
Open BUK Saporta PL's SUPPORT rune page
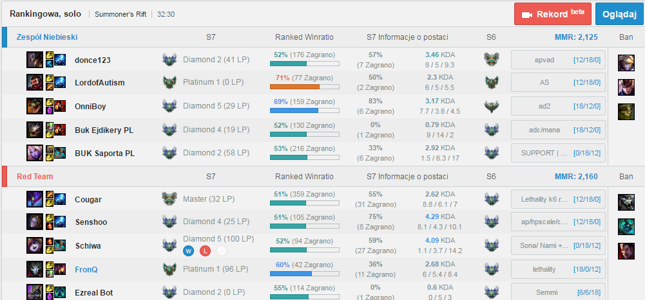(558, 153)
